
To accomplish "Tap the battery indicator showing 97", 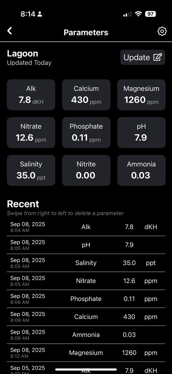I will 151,14.
